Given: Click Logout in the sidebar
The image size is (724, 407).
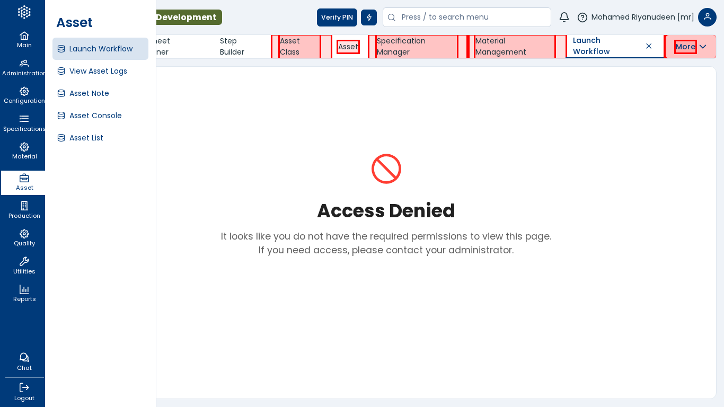Looking at the screenshot, I should [x=24, y=392].
